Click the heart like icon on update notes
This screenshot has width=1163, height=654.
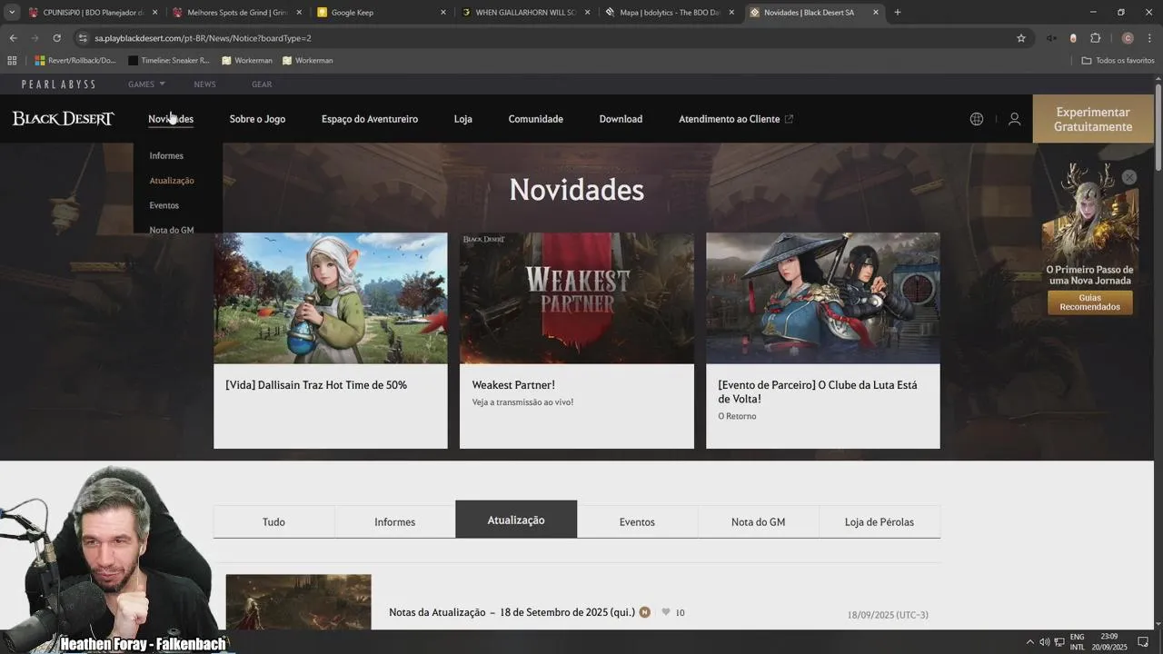tap(666, 612)
